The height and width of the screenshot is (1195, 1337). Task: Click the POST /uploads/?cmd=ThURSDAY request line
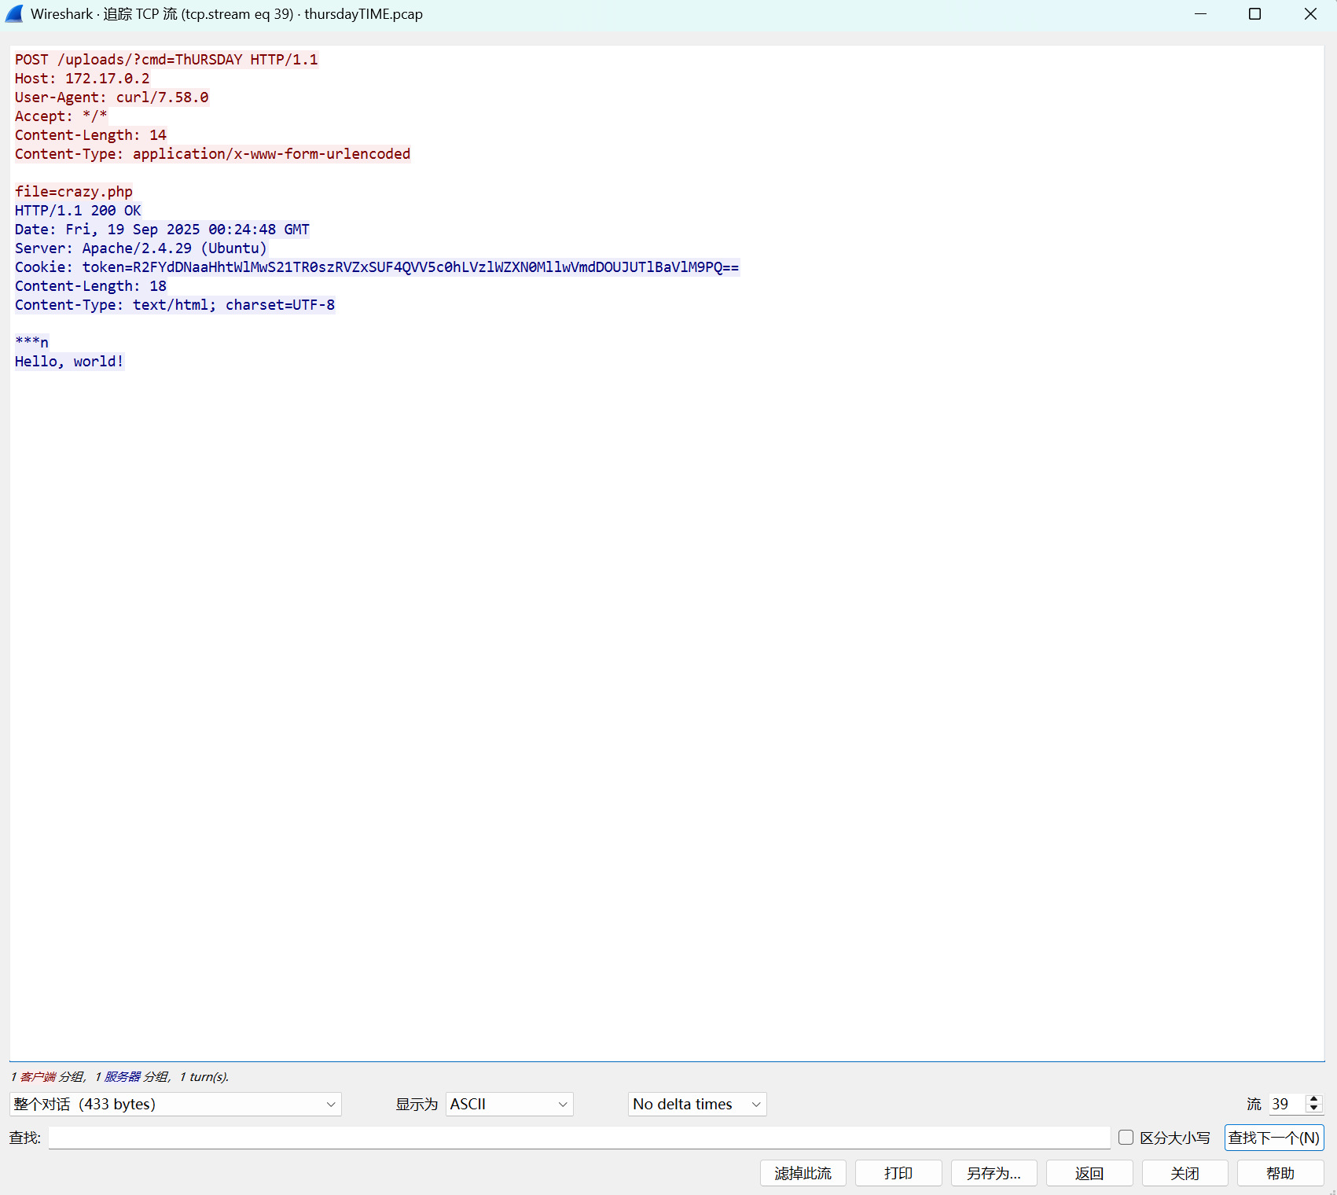166,60
